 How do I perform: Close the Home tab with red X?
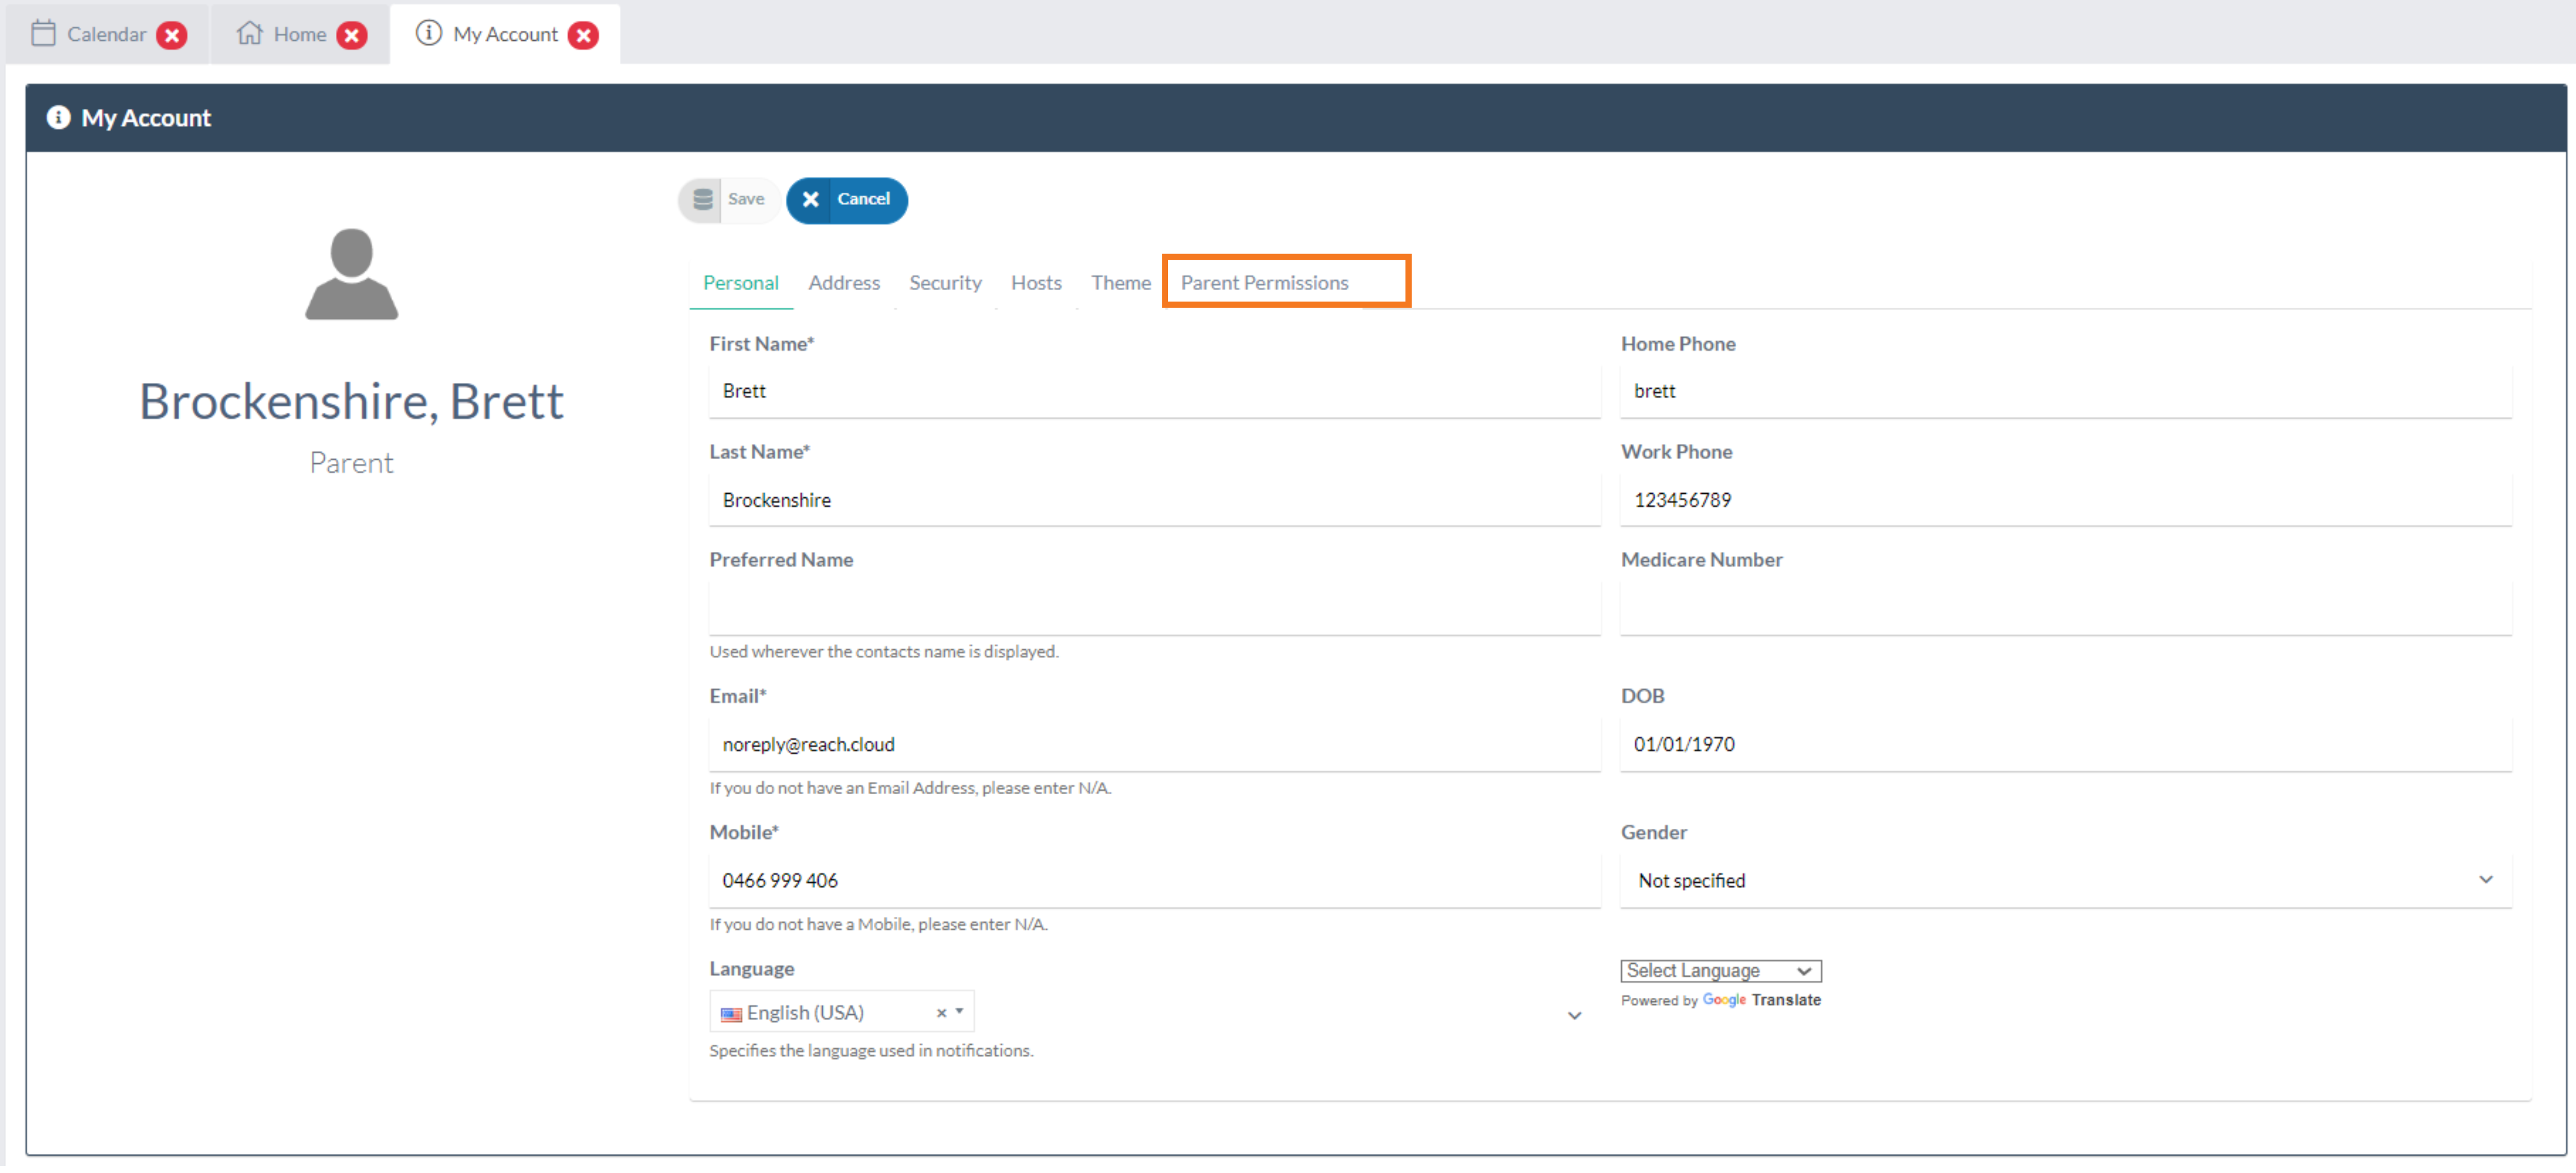(x=351, y=35)
